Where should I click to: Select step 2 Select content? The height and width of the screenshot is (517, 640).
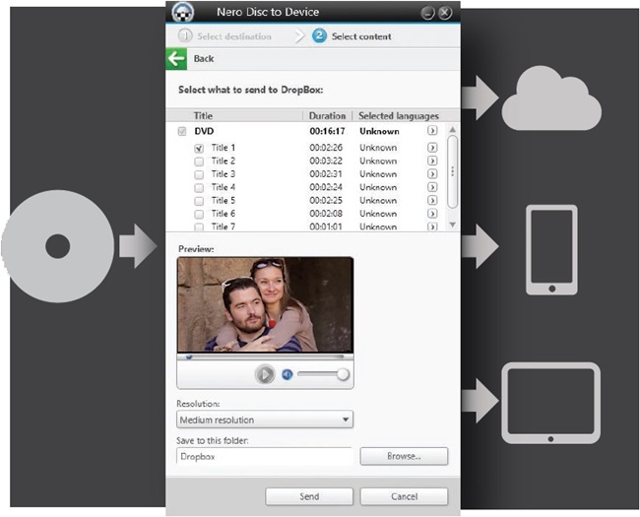click(352, 36)
